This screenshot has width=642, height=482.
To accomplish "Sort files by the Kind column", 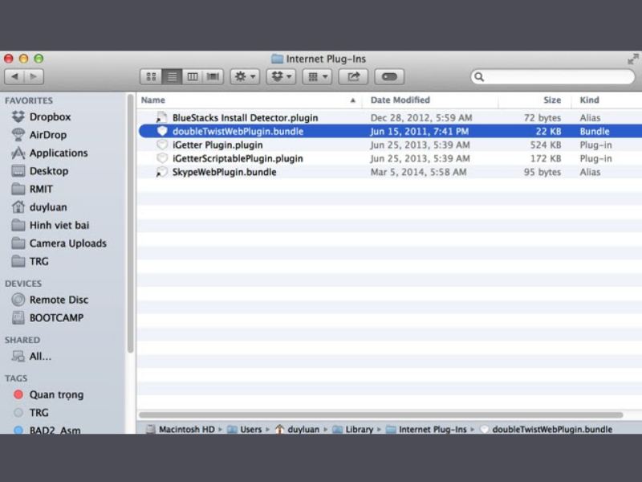I will 607,100.
